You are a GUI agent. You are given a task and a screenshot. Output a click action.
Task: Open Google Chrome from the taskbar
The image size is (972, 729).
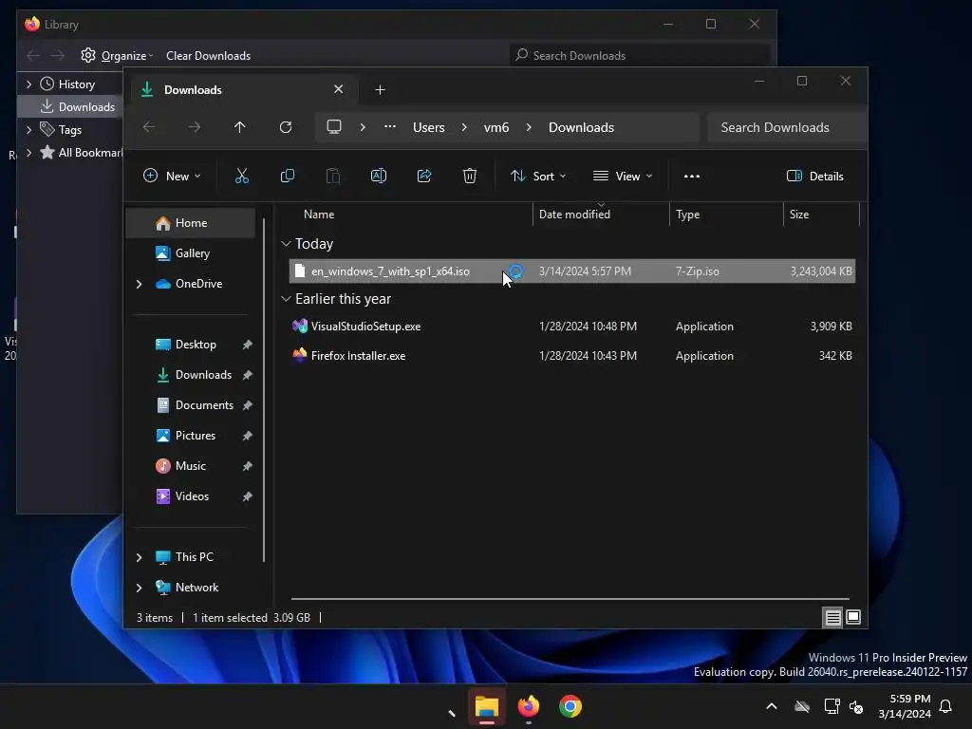click(570, 706)
